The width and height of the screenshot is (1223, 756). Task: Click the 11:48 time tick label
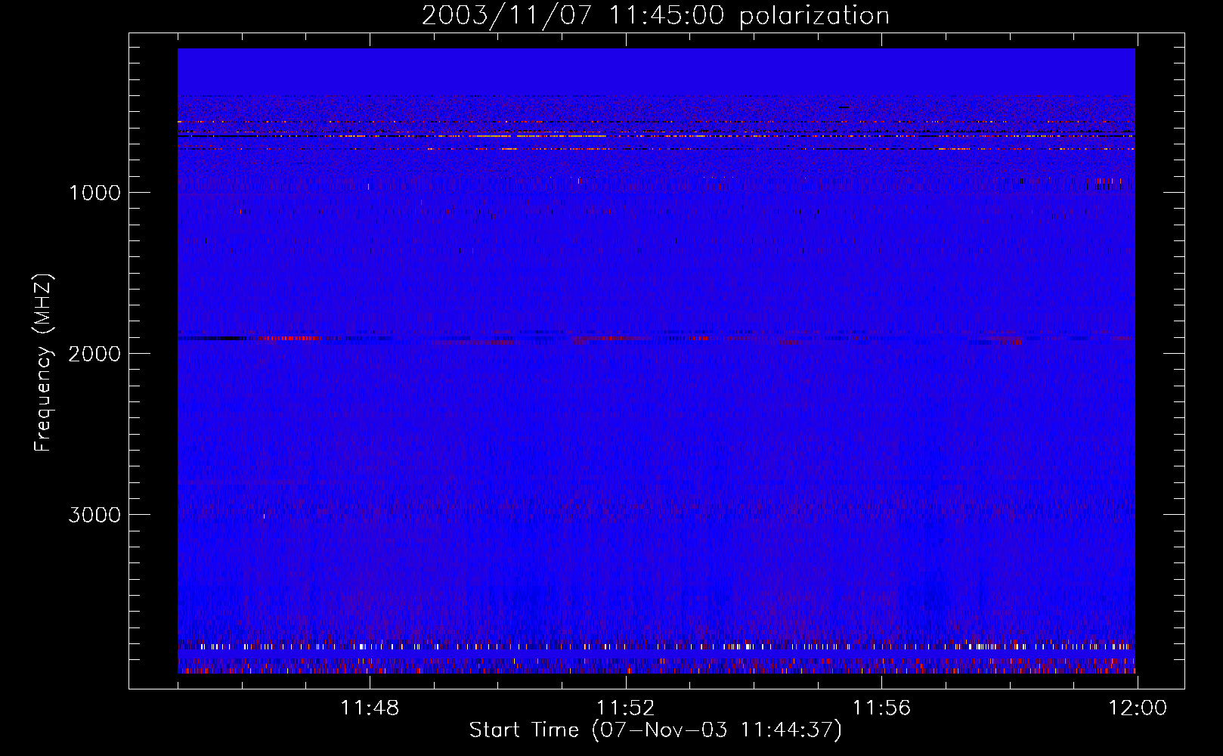pyautogui.click(x=370, y=708)
